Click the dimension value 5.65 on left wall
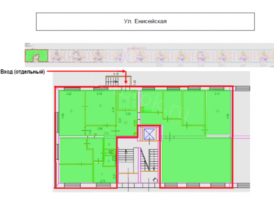 (63, 116)
